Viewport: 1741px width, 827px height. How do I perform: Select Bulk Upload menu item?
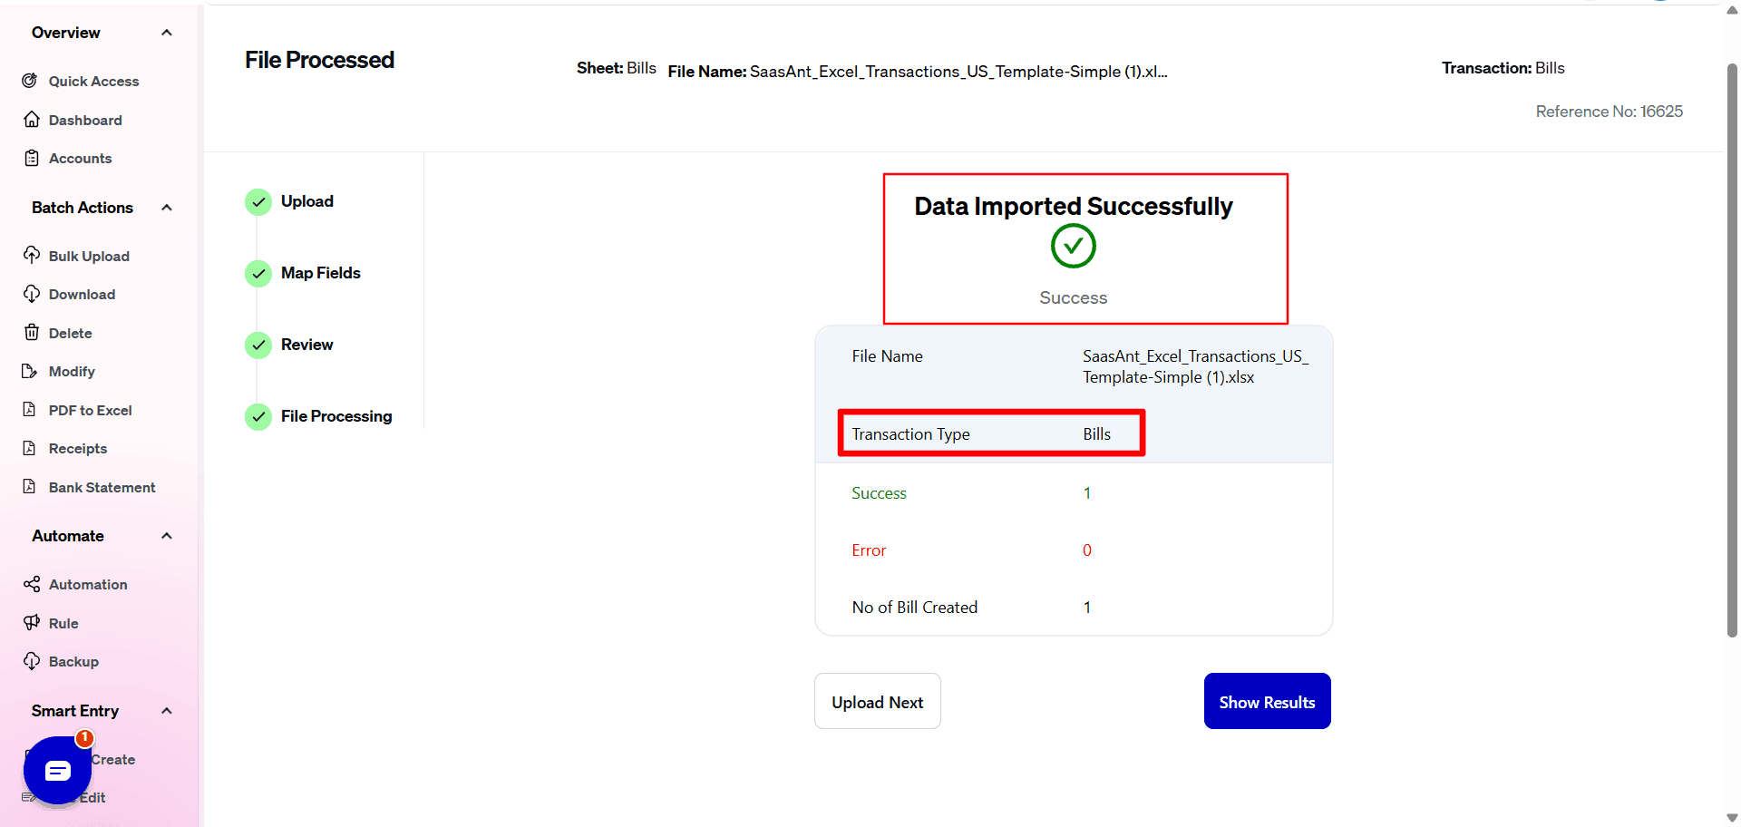(89, 257)
